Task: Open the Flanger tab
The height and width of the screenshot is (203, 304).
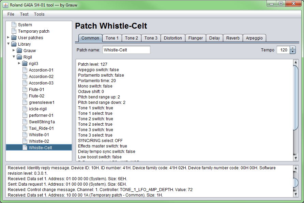Action: point(195,38)
